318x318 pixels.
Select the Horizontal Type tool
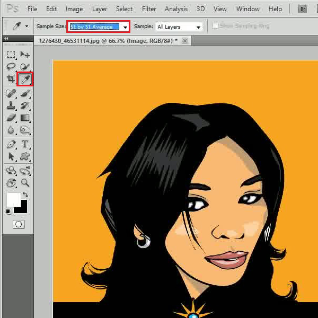click(25, 144)
